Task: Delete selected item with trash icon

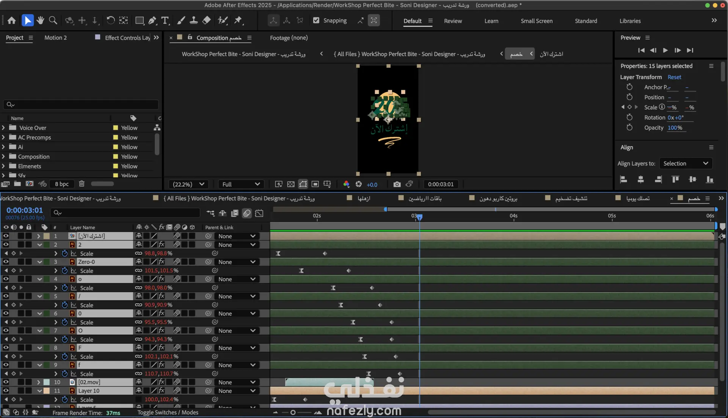Action: pyautogui.click(x=82, y=184)
